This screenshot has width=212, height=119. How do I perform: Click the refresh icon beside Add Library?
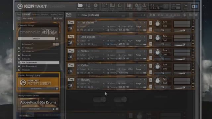click(x=19, y=19)
